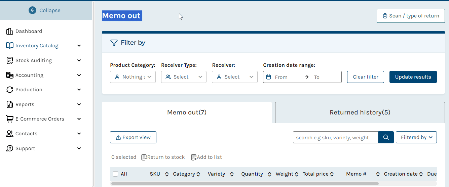Click the E-Commerce Orders cart icon

[x=10, y=119]
